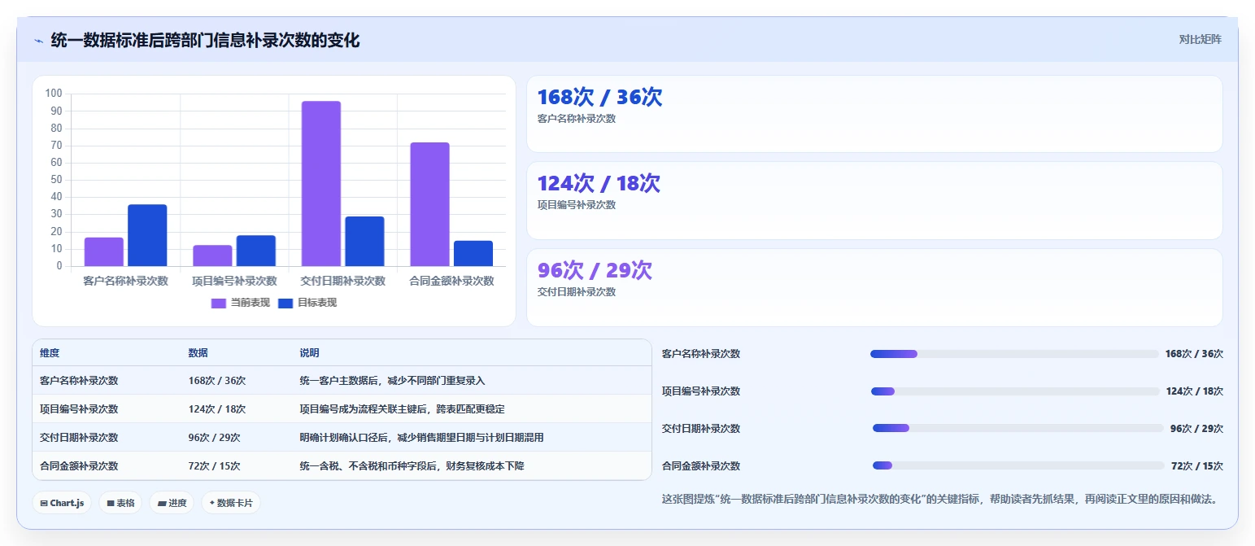The height and width of the screenshot is (546, 1255).
Task: Select the 进度 tag chip
Action: (172, 503)
